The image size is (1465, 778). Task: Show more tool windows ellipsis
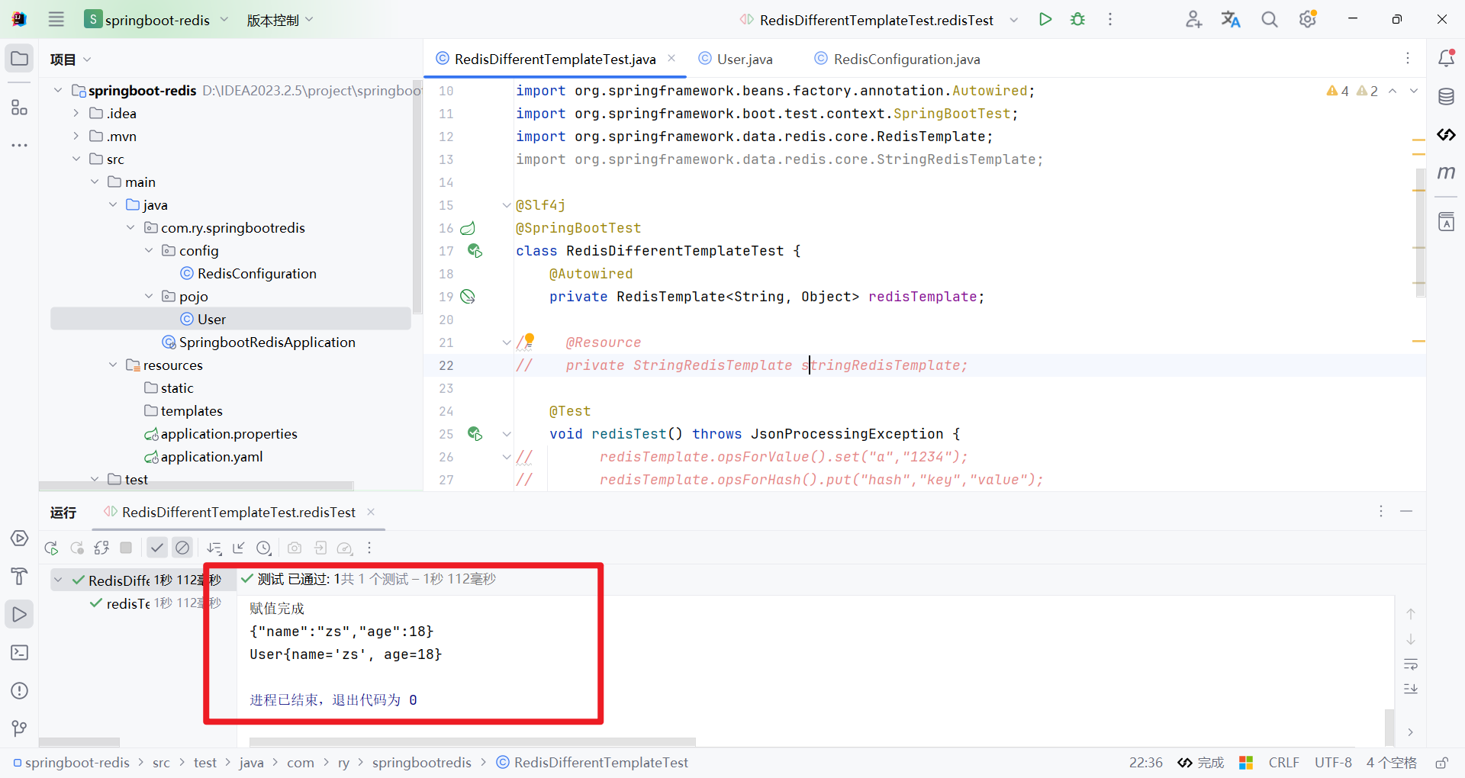point(20,145)
